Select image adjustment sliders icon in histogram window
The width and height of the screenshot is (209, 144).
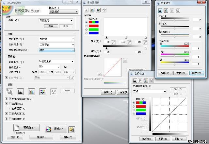98,10
